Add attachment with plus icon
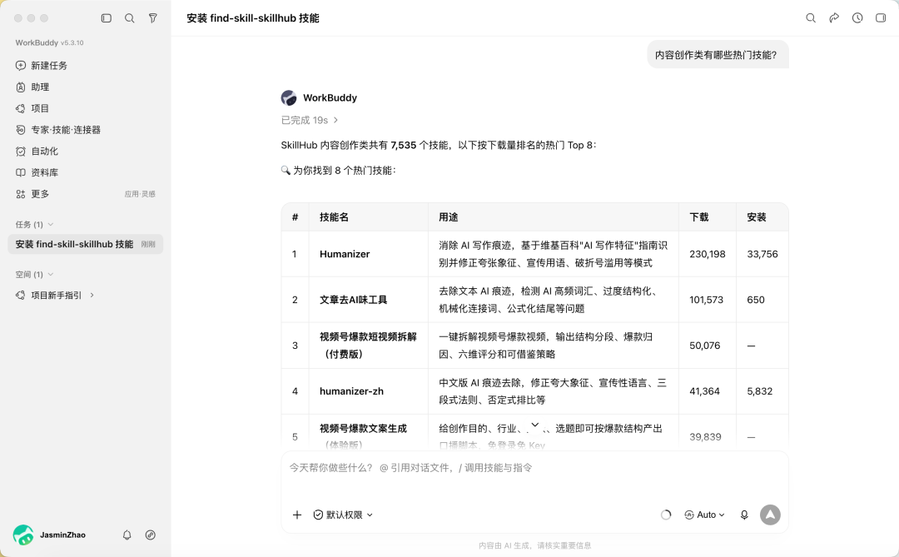This screenshot has height=557, width=899. [297, 515]
